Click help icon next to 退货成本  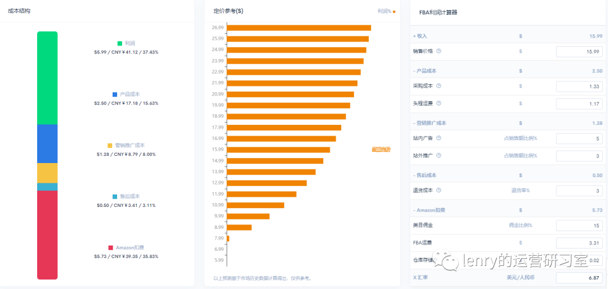[x=439, y=190]
